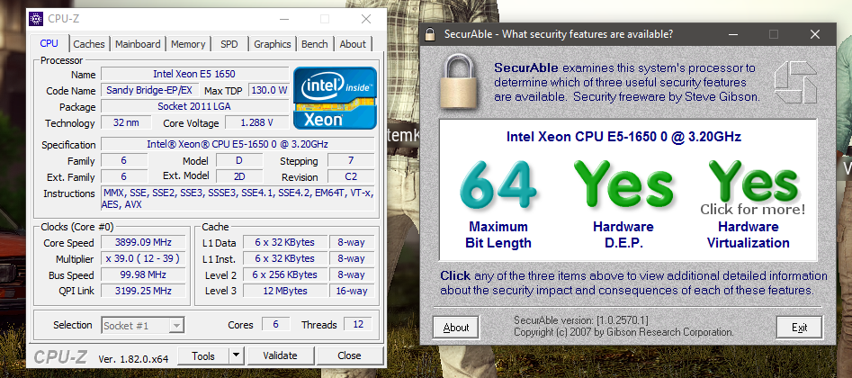Minimize the CPU-Z window
The height and width of the screenshot is (378, 852).
pos(284,19)
